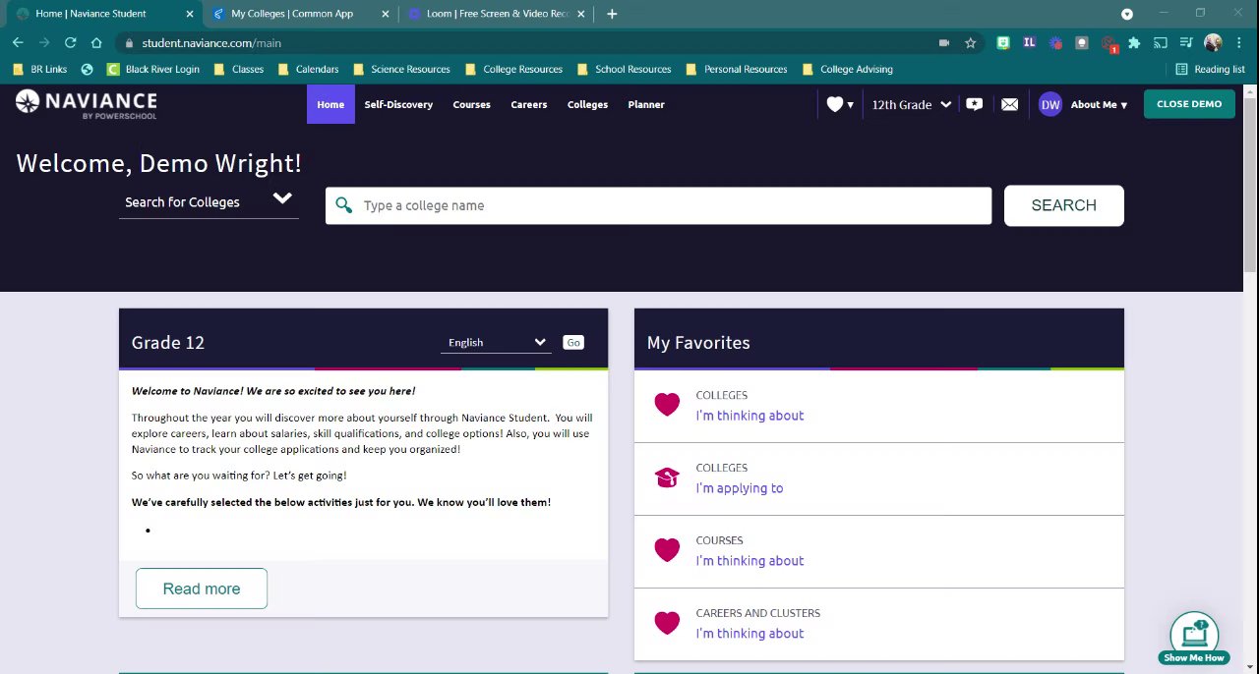1259x674 pixels.
Task: Click the browser home icon
Action: click(95, 43)
